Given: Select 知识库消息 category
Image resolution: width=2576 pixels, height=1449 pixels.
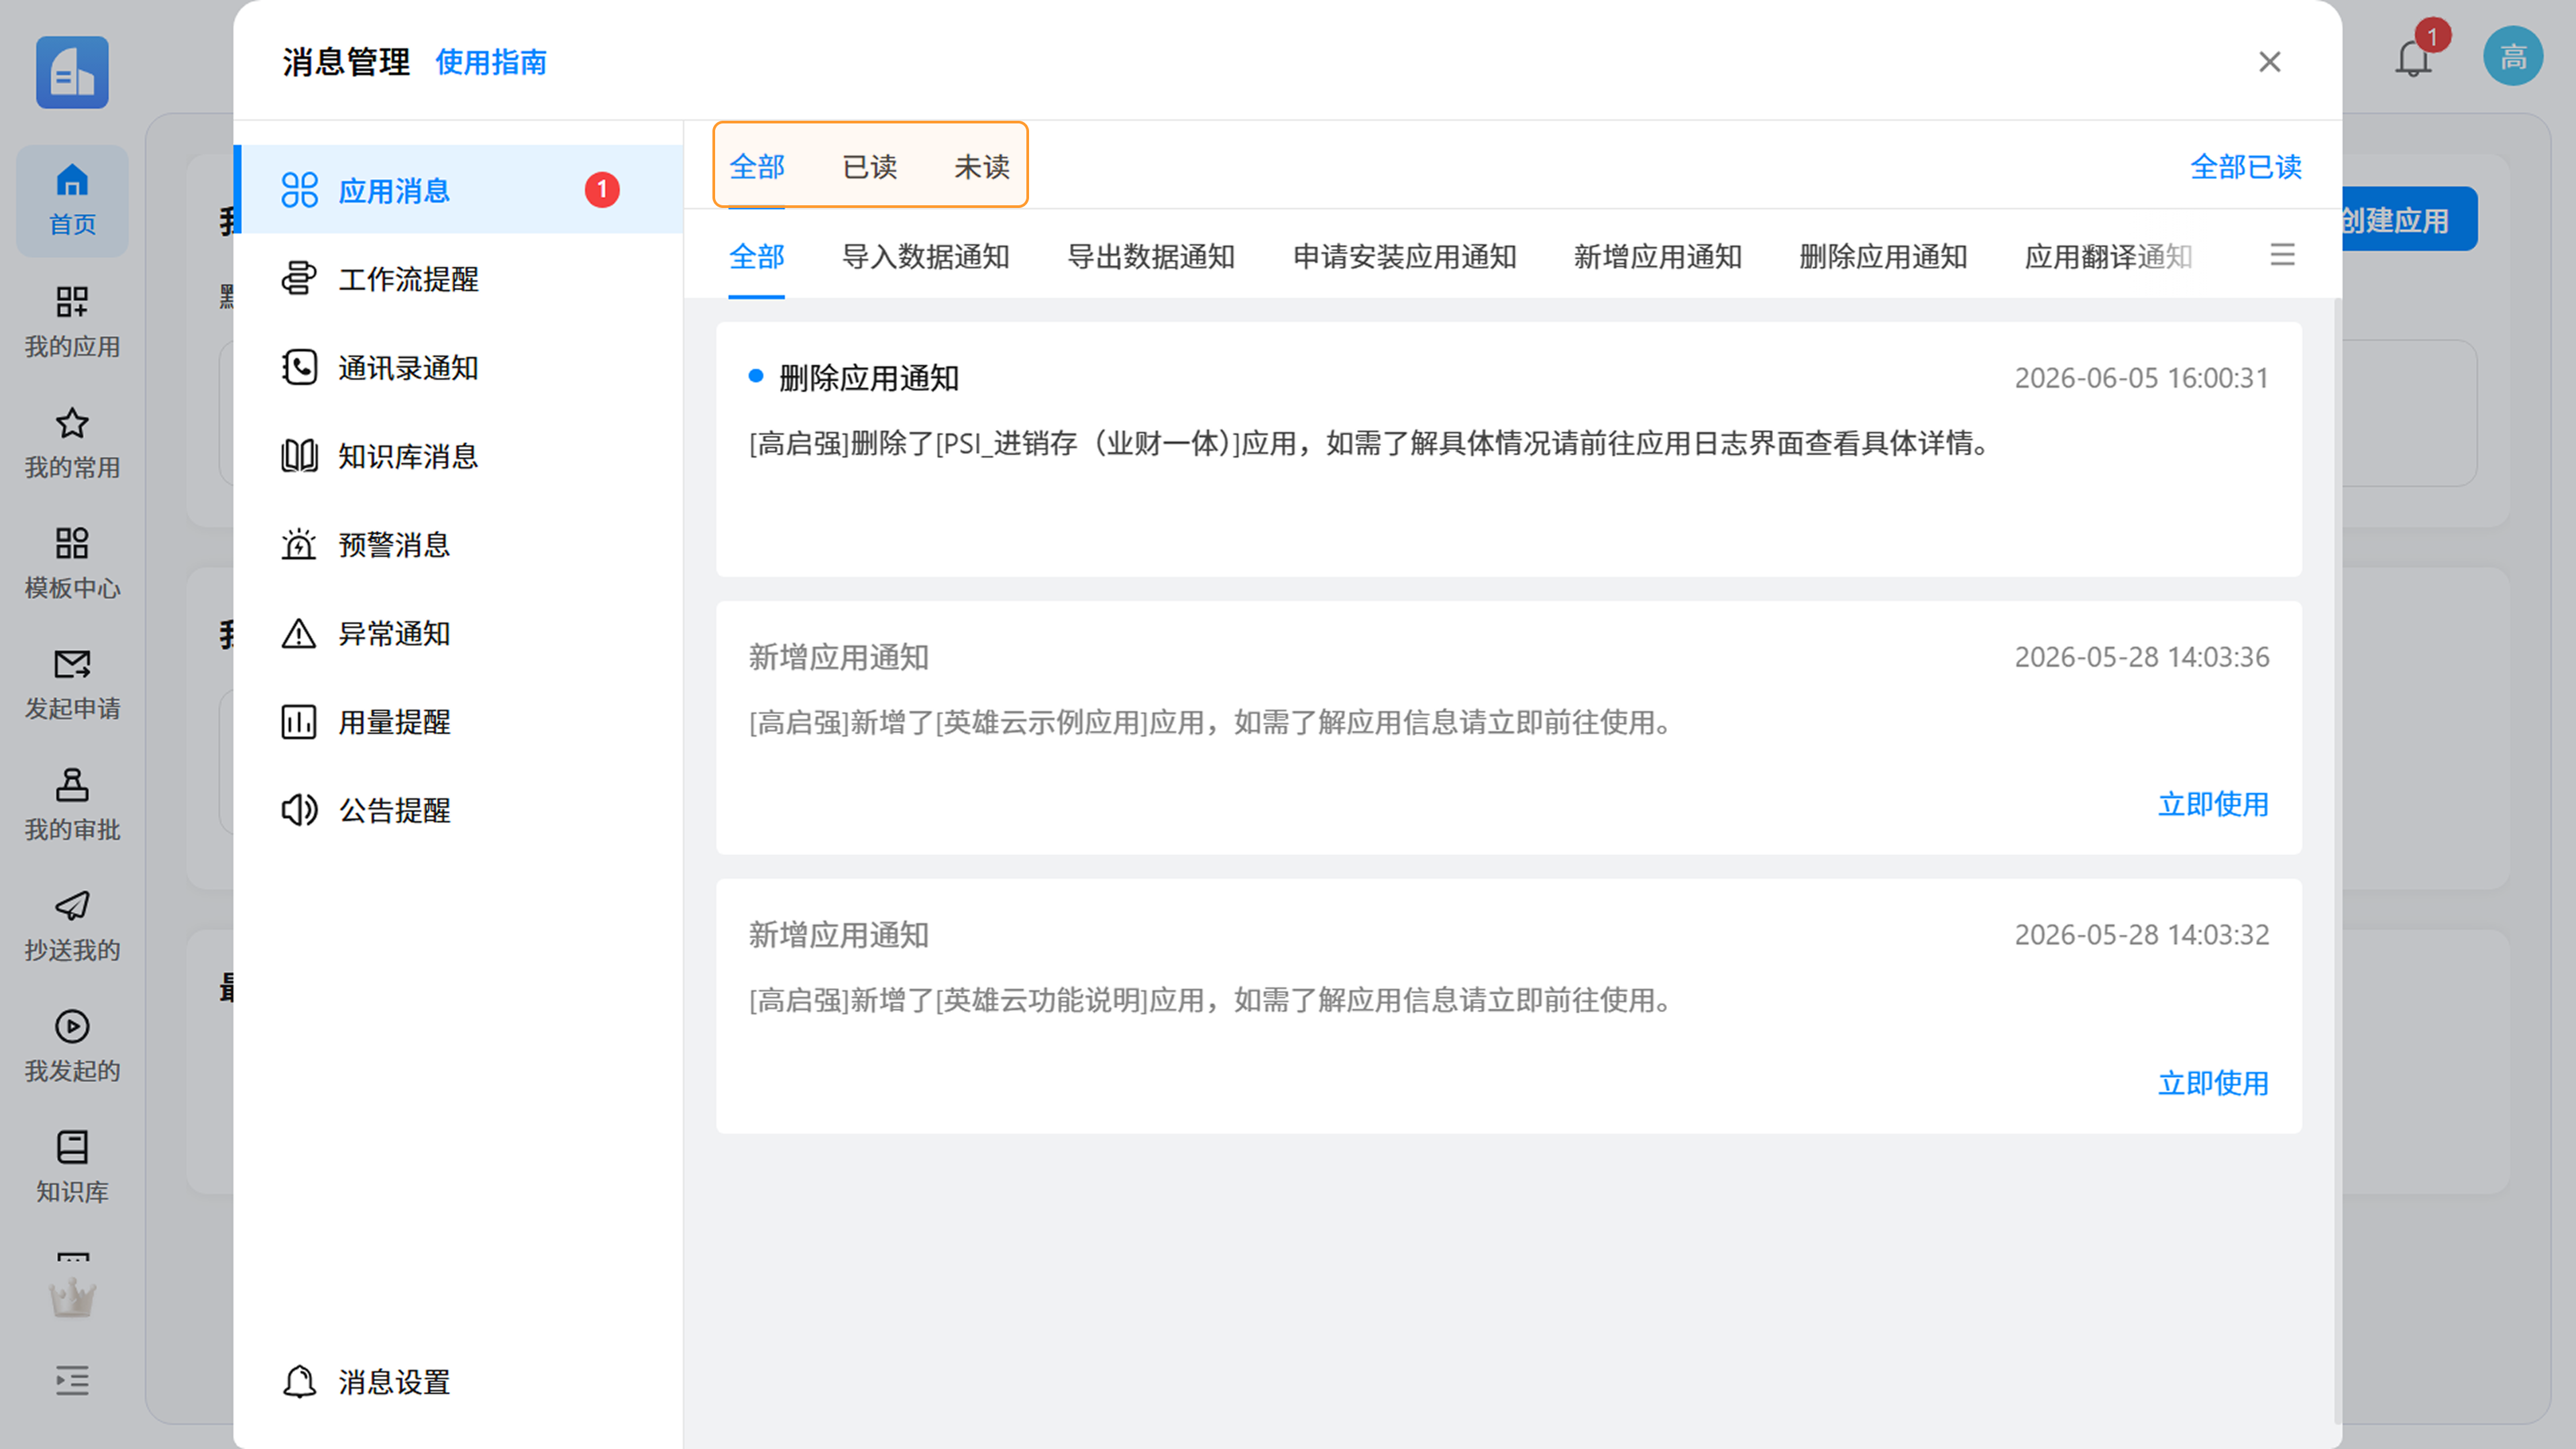Looking at the screenshot, I should [459, 455].
